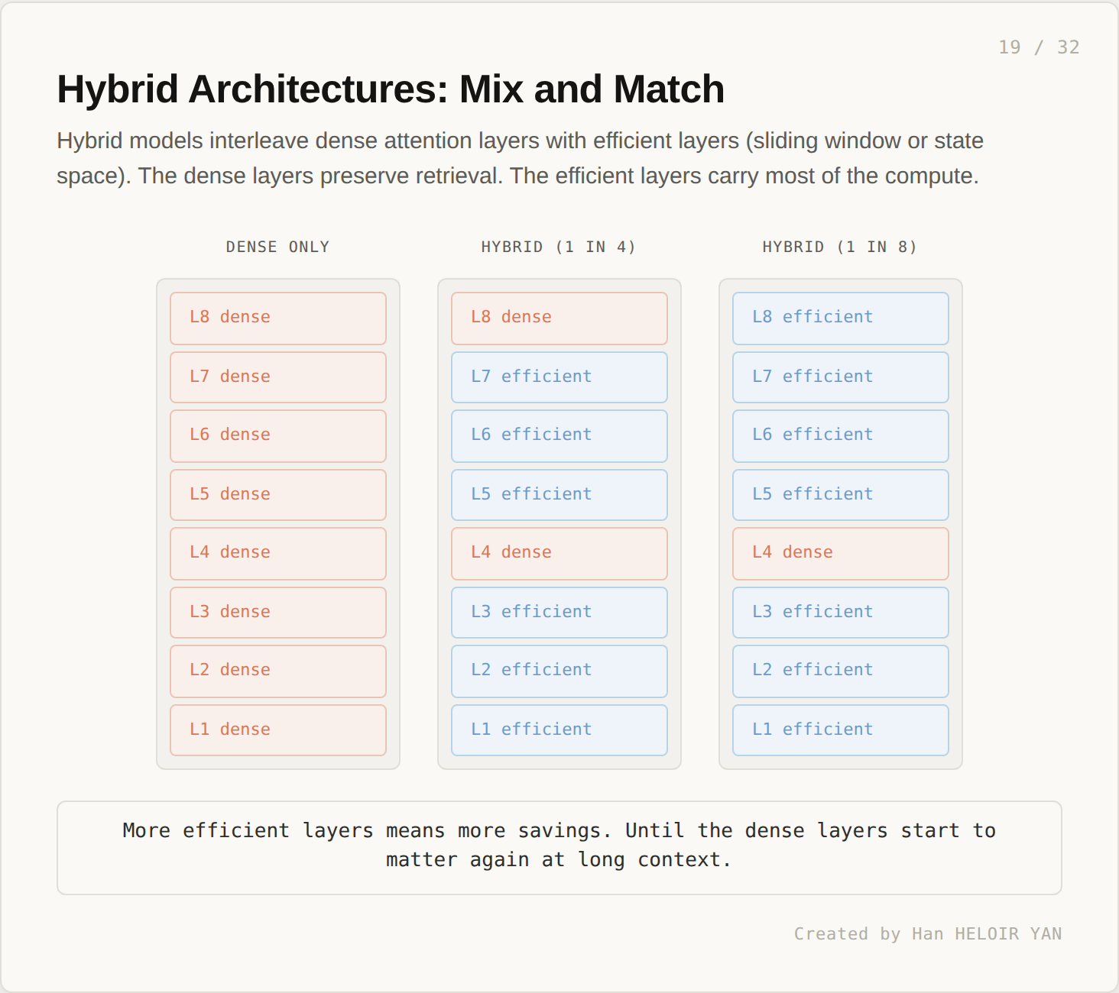Select 'L3 efficient' in Hybrid 1-in-8 column
The height and width of the screenshot is (993, 1119).
(841, 613)
